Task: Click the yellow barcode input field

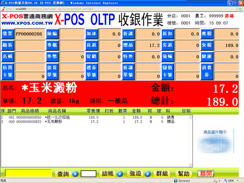Action: [29, 173]
